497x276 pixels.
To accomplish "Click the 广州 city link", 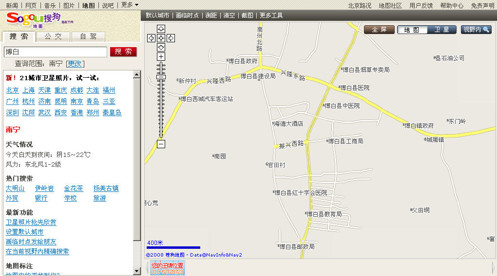I will pos(12,102).
